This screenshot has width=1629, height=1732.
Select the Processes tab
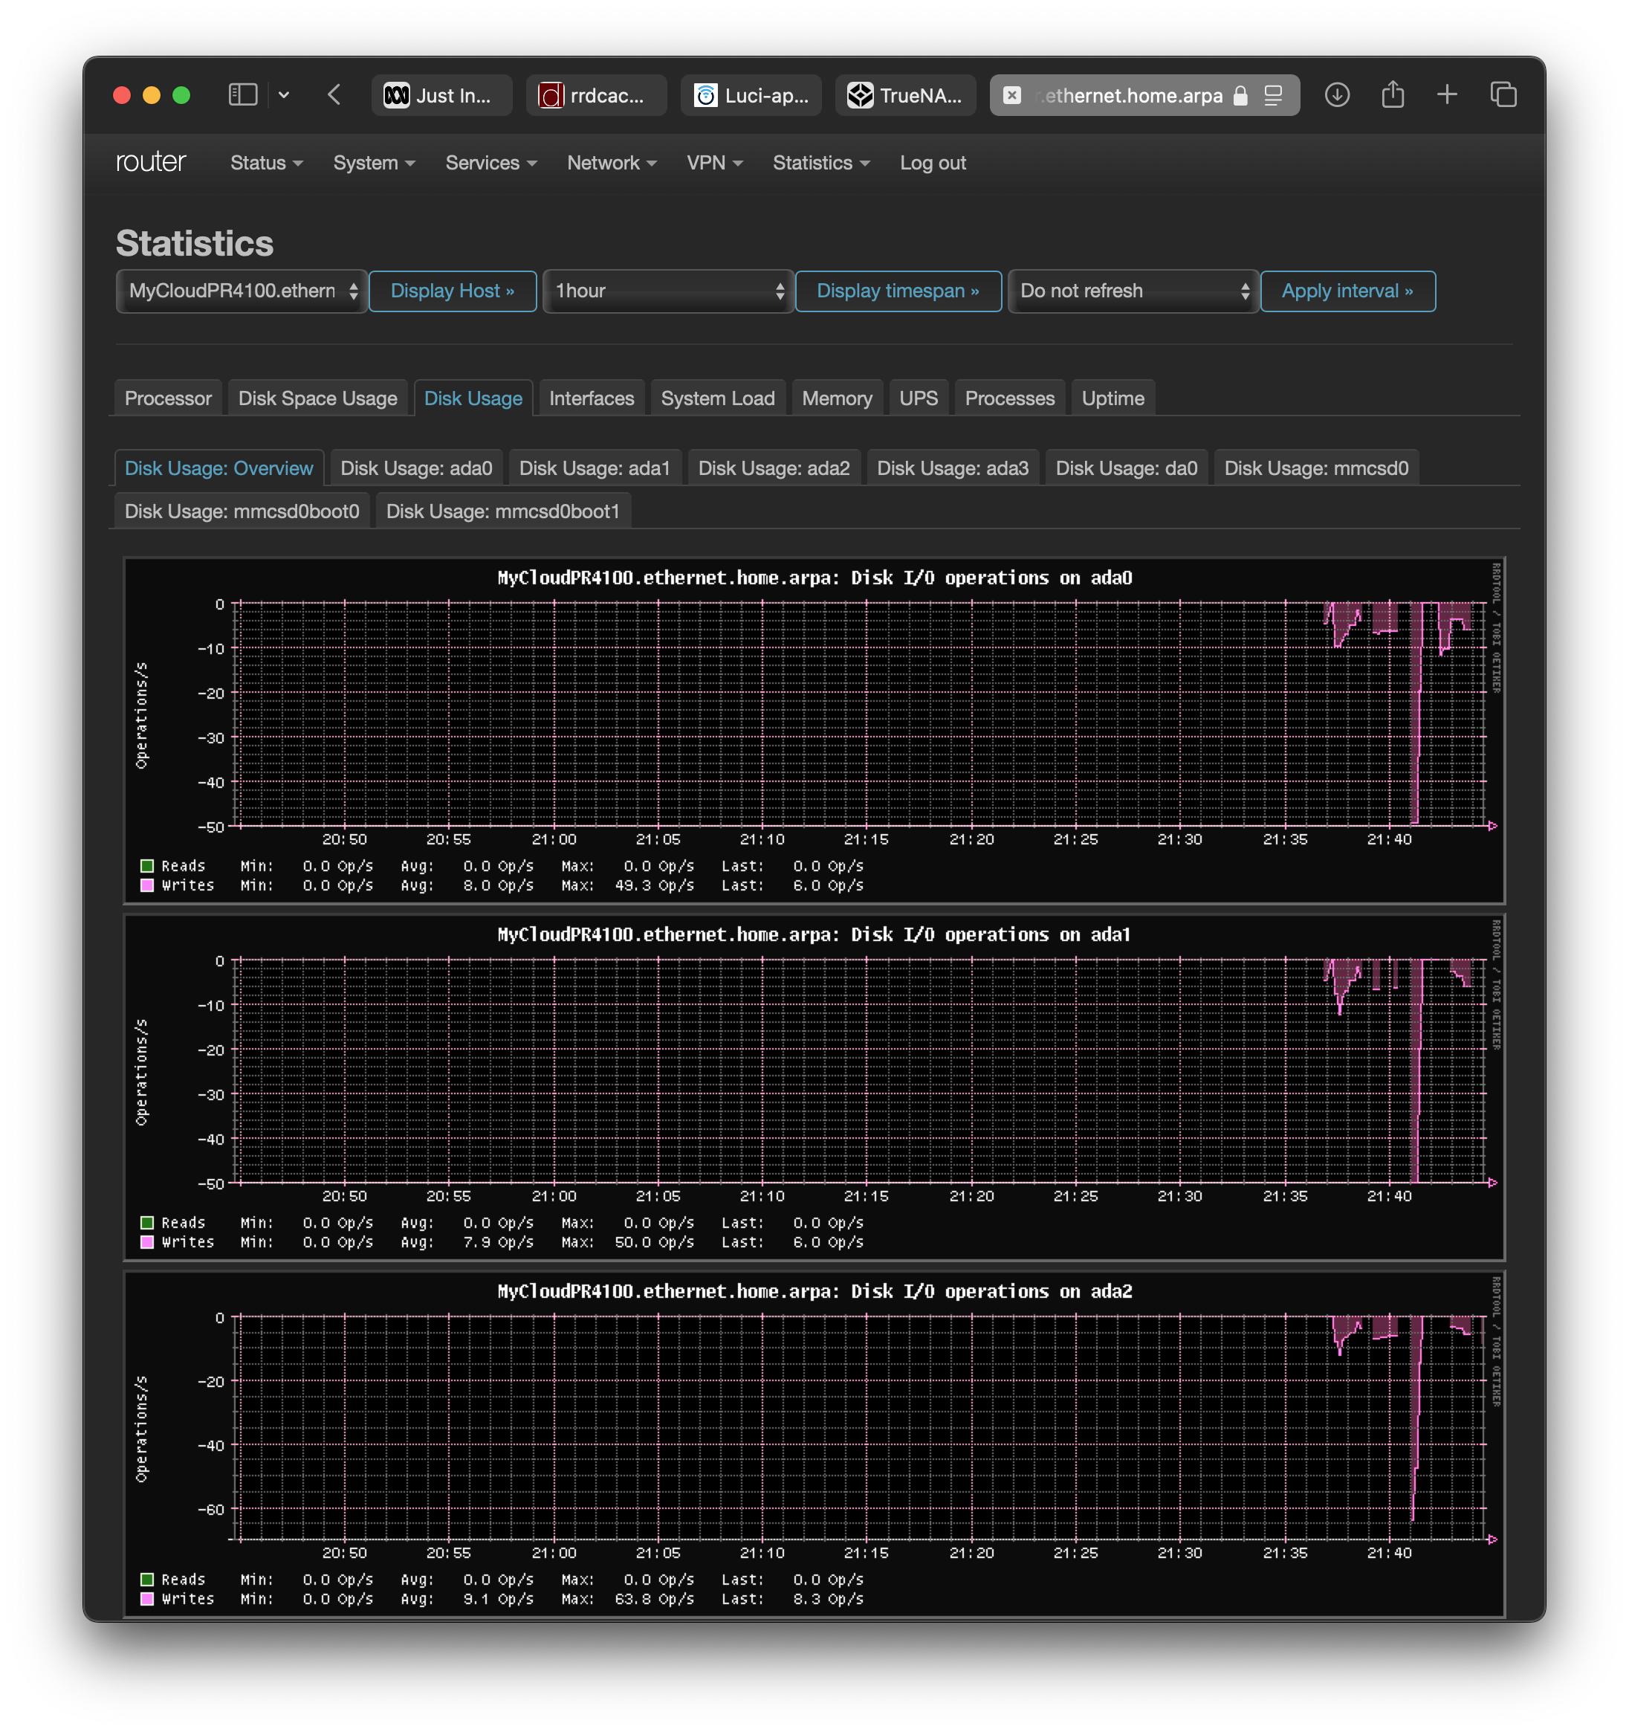1010,398
